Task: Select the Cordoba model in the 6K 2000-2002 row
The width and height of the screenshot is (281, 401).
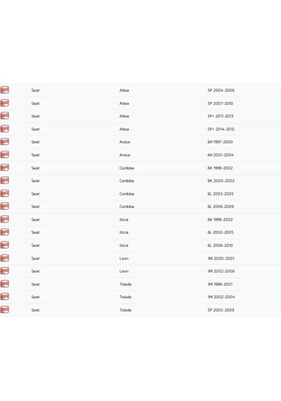Action: [x=126, y=181]
